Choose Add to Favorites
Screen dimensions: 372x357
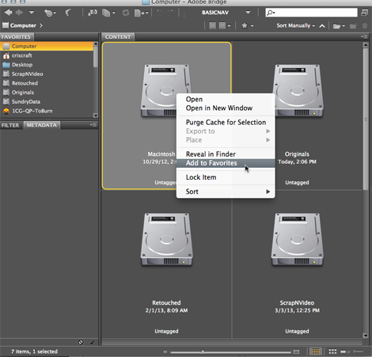(x=226, y=163)
